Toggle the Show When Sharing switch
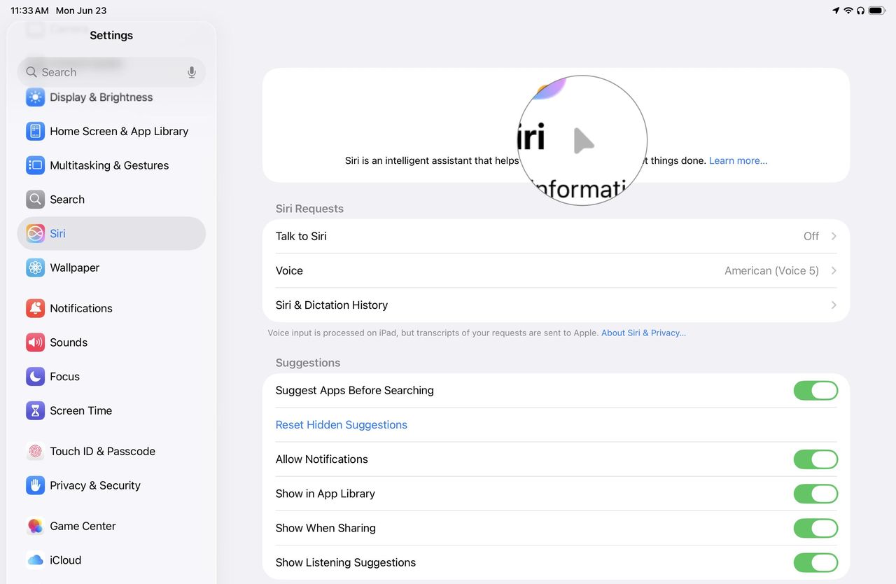The width and height of the screenshot is (896, 584). pyautogui.click(x=815, y=528)
